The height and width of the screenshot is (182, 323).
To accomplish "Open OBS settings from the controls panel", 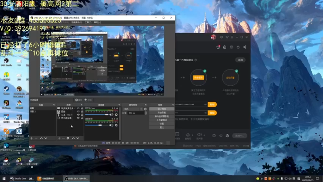I will [162, 124].
